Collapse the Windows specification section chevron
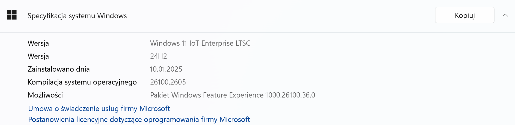 pos(505,15)
